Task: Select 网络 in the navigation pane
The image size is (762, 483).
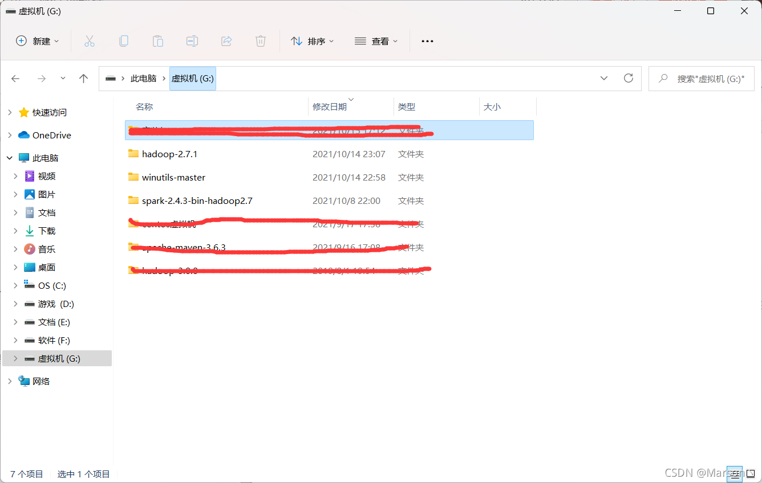Action: pos(41,381)
